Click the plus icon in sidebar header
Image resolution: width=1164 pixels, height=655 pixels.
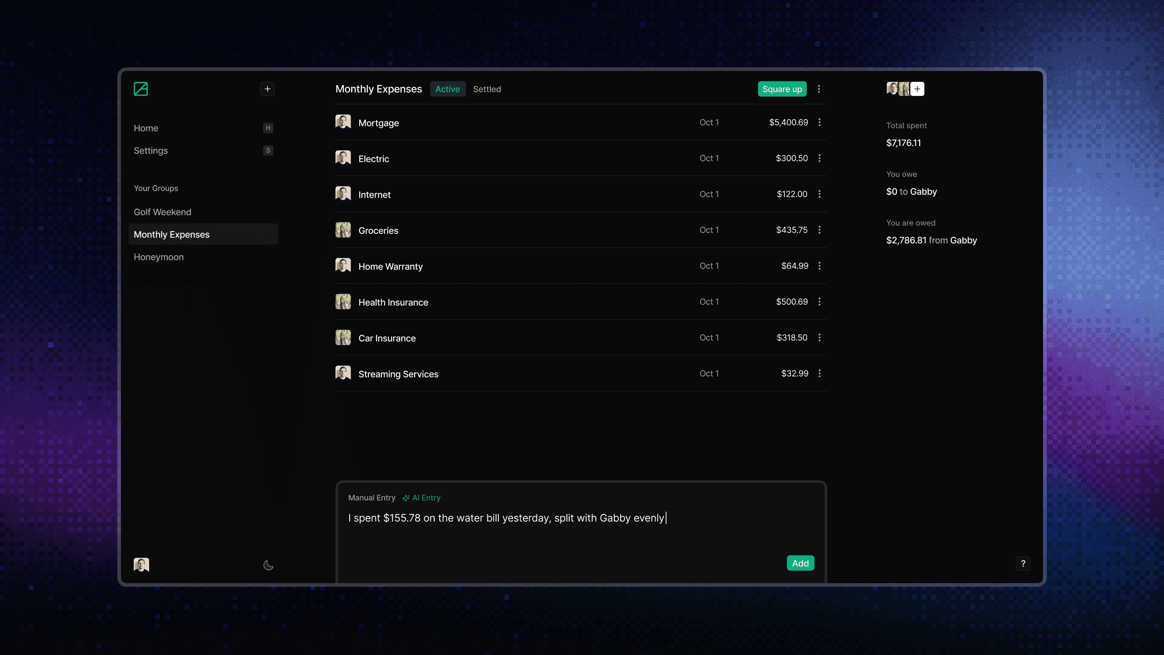click(x=267, y=89)
